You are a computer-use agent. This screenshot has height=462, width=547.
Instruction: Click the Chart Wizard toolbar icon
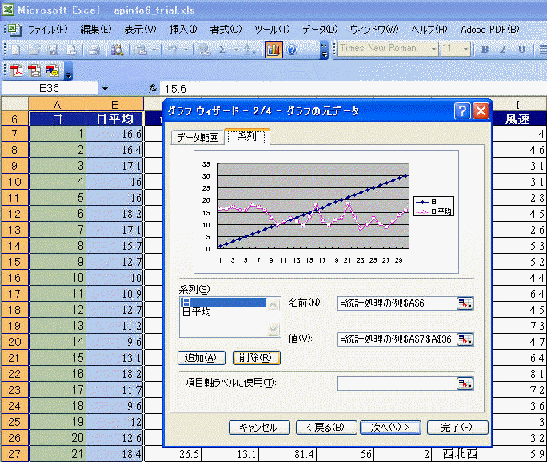click(273, 50)
